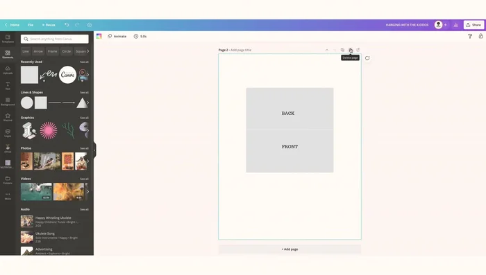Expand the Lines & Shapes row chevron
Screen dimensions: 486x275
click(87, 103)
